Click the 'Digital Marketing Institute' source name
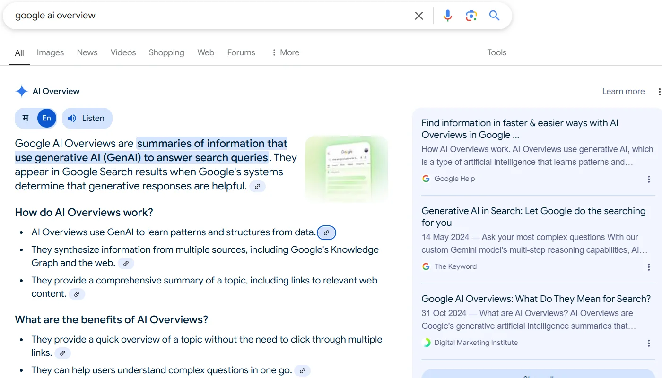 476,343
